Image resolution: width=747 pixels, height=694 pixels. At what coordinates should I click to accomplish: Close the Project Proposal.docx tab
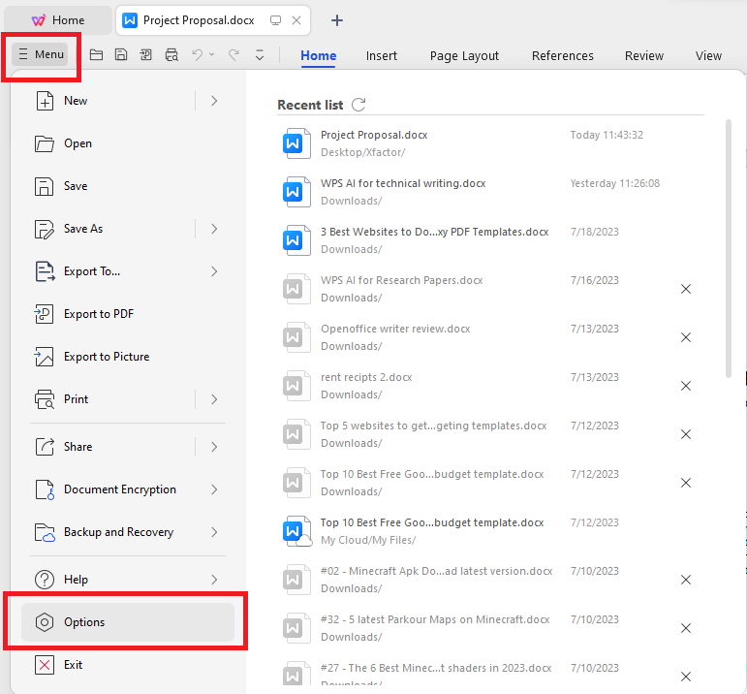tap(296, 20)
